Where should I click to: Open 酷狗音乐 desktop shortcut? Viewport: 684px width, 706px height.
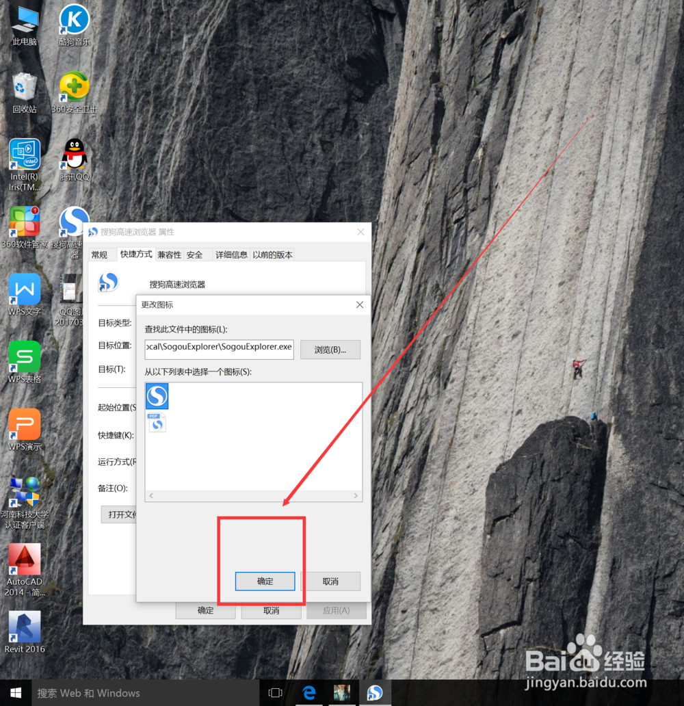click(75, 26)
